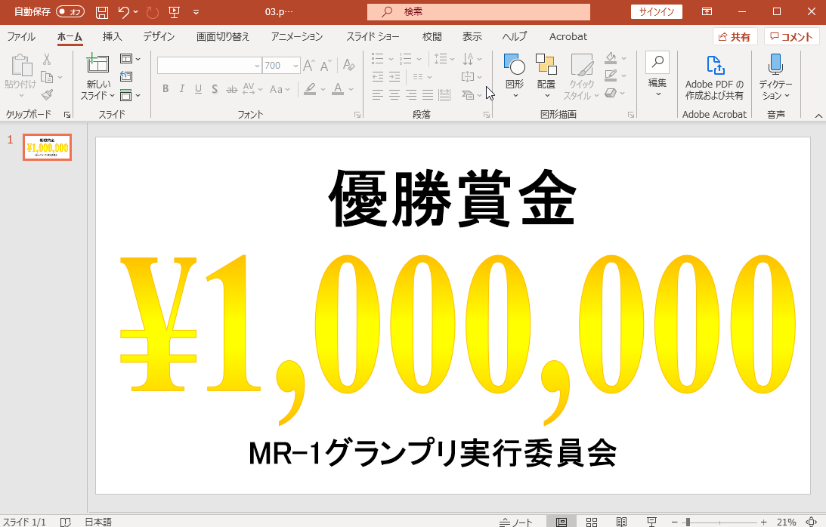This screenshot has width=826, height=527.
Task: Click the Dictation microphone icon
Action: click(x=775, y=65)
